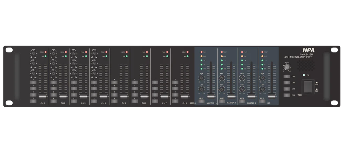
Task: Click the LOW knob on MASTER 1
Action: click(201, 89)
